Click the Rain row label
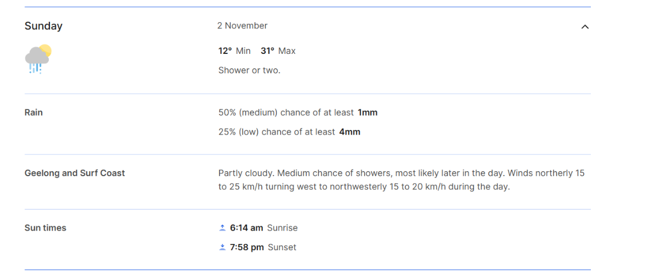Viewport: 667px width, 274px height. pos(33,112)
